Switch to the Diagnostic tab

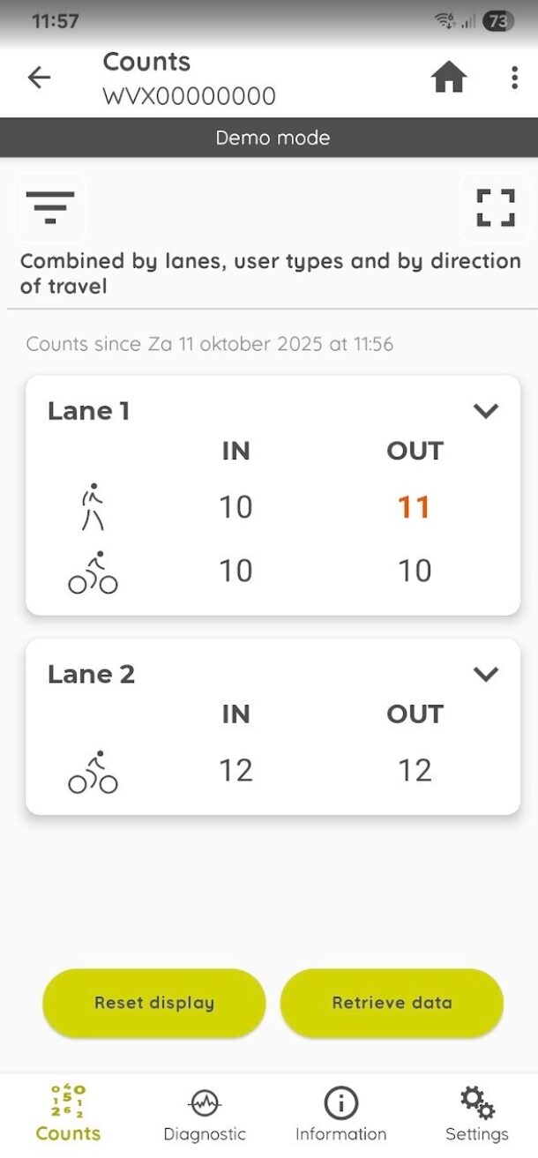pos(205,1114)
